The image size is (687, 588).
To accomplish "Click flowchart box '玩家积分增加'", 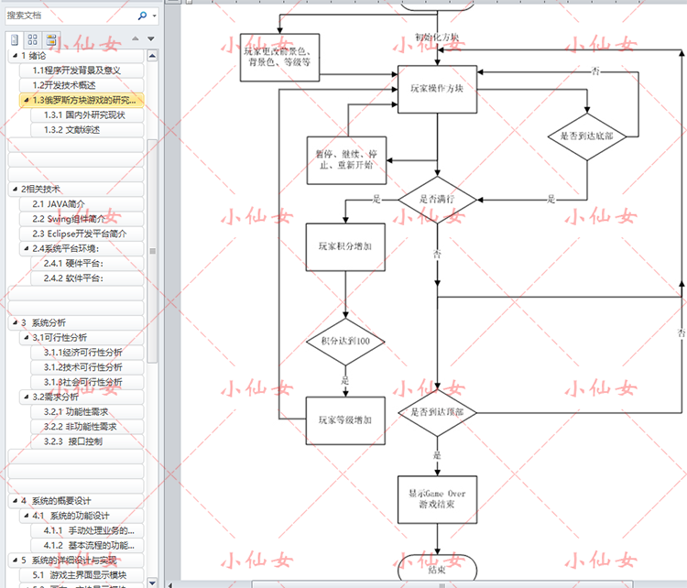I will pos(345,247).
